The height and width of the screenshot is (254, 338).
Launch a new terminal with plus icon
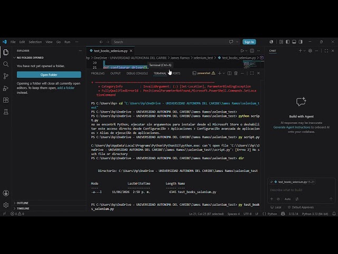tap(220, 73)
